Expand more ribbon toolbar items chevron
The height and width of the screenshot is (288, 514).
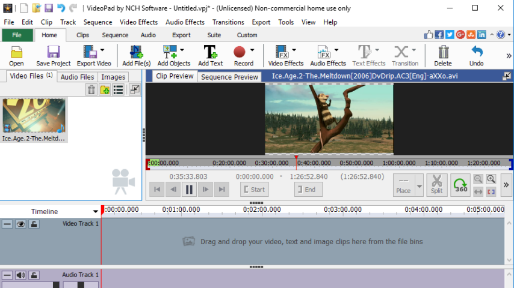(x=509, y=56)
